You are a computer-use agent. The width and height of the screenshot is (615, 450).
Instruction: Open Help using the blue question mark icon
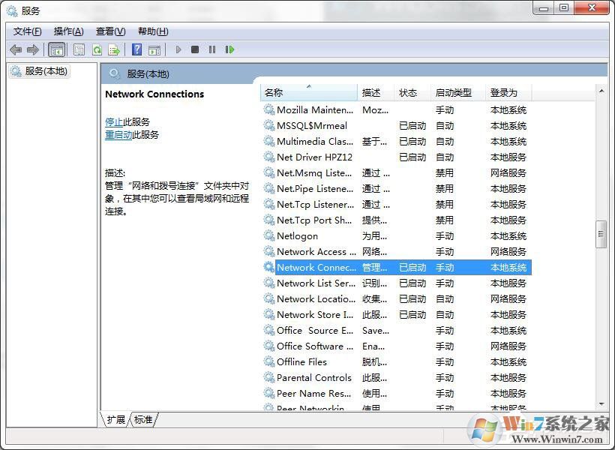(136, 49)
